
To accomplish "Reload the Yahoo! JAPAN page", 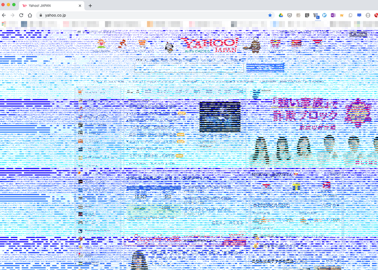I will pyautogui.click(x=21, y=15).
